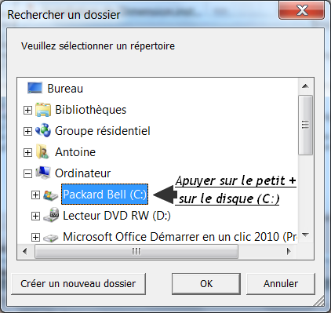Viewport: 331px width, 313px height.
Task: Select Lecteur DVD RW (D:) label
Action: (x=117, y=216)
